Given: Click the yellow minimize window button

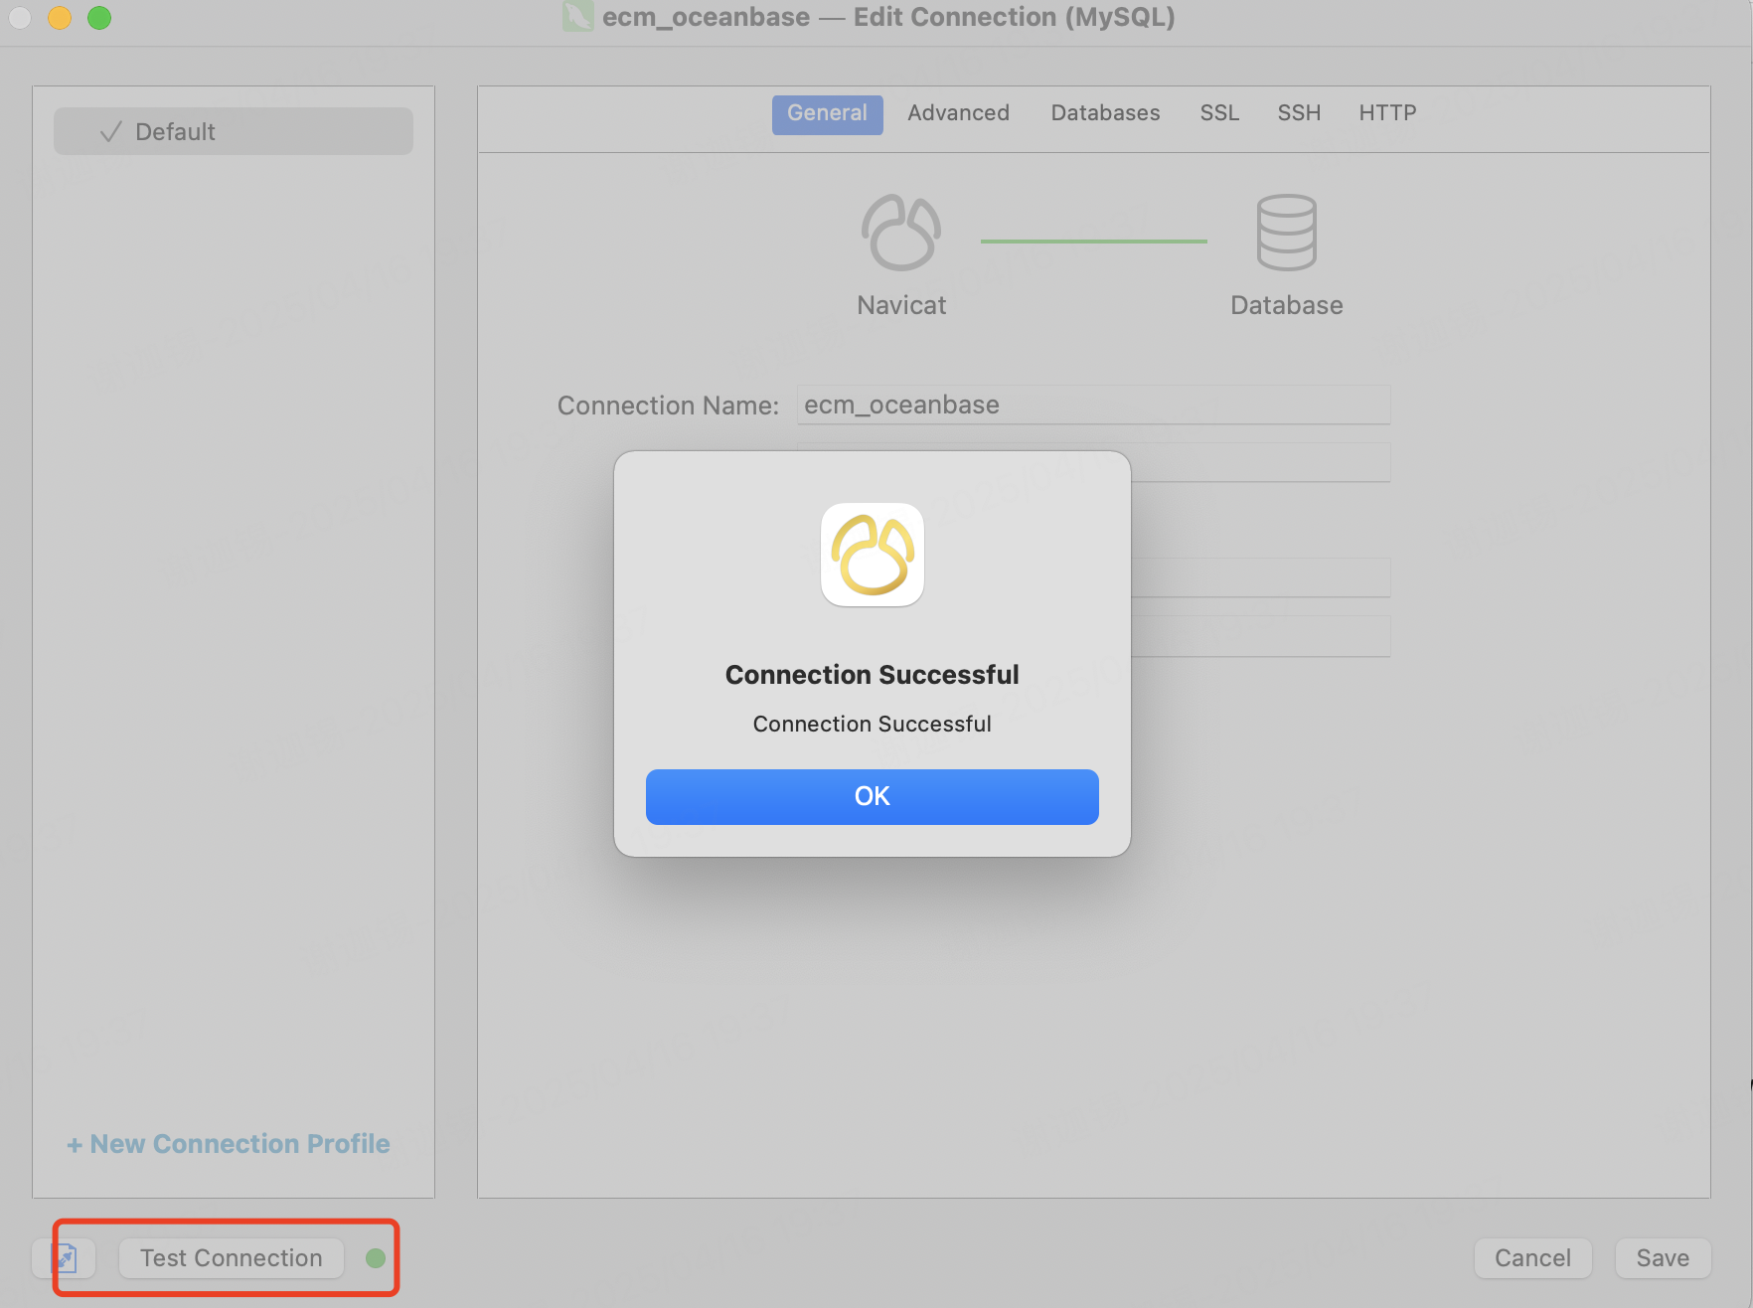Looking at the screenshot, I should click(60, 17).
